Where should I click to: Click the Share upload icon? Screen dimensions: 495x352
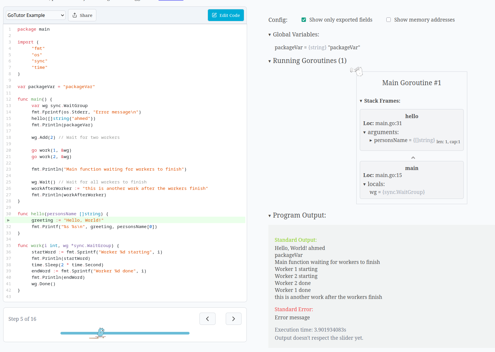point(75,15)
